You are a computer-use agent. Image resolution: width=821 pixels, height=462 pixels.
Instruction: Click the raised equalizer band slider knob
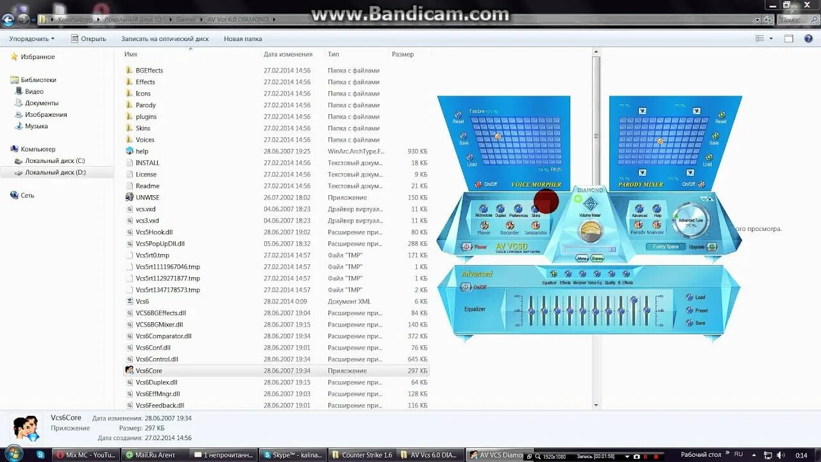click(x=634, y=300)
